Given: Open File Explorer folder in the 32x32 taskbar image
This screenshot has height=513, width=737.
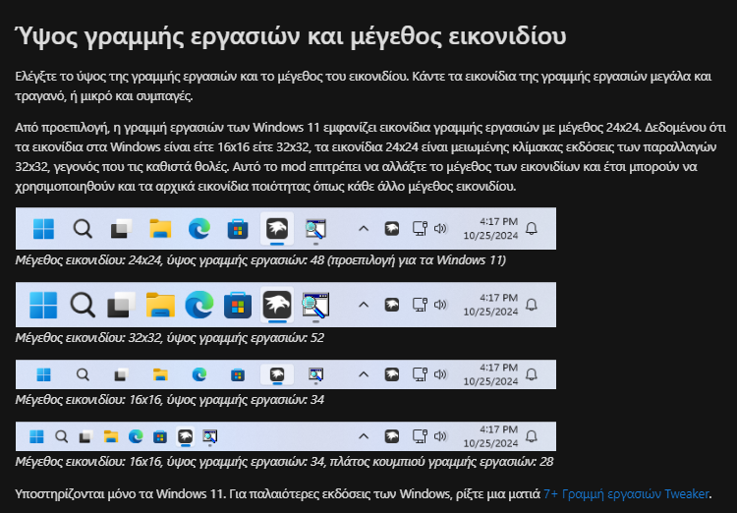Looking at the screenshot, I should (x=160, y=305).
